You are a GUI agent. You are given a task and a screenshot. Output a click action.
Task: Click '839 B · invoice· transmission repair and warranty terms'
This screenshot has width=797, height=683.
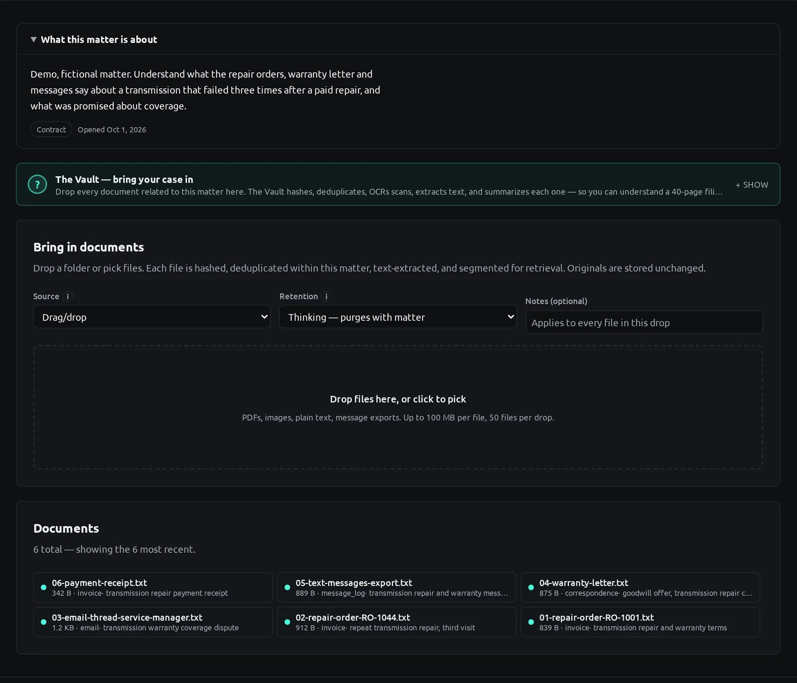pyautogui.click(x=633, y=628)
